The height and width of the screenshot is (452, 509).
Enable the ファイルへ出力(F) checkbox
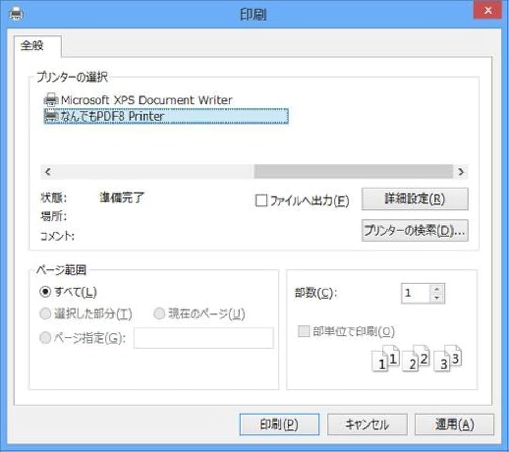(262, 201)
